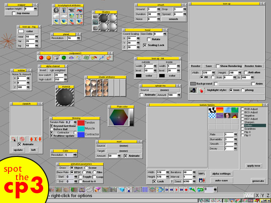271x203 pixels.
Task: Click the red up arrow in clamloft
Action: pos(31,139)
